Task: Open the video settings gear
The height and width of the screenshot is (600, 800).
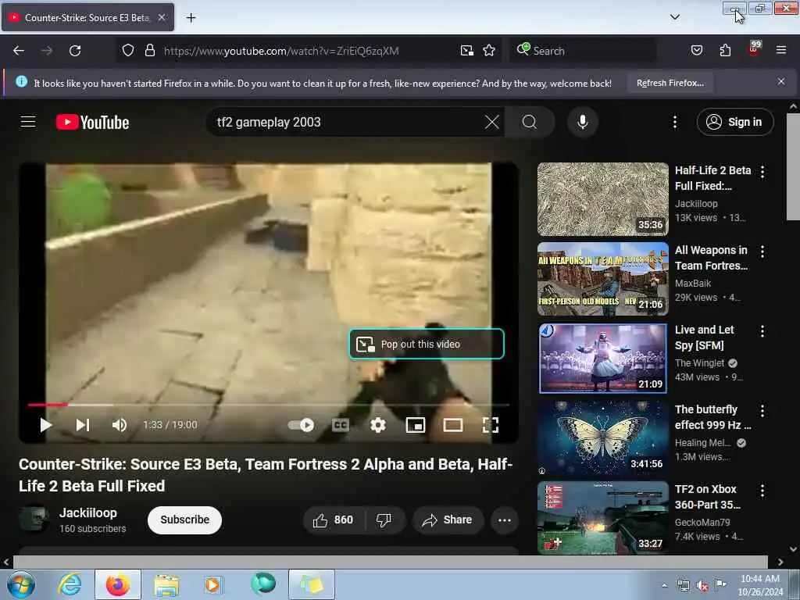Action: click(x=378, y=425)
